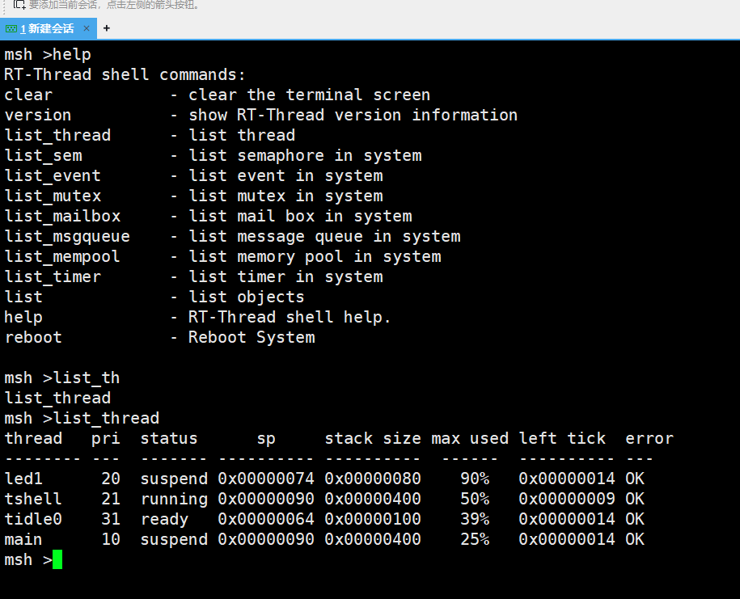Click left tick 0x00000009 in tshell row
The image size is (740, 599).
[567, 499]
